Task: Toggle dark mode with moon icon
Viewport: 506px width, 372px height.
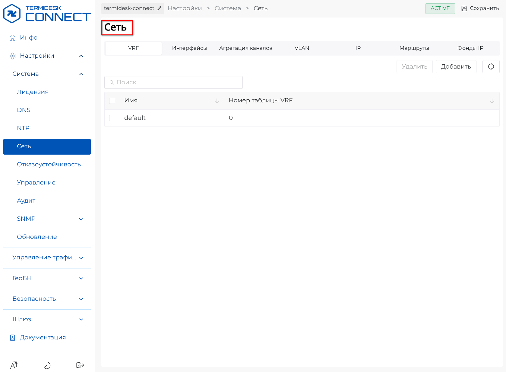Action: coord(47,365)
